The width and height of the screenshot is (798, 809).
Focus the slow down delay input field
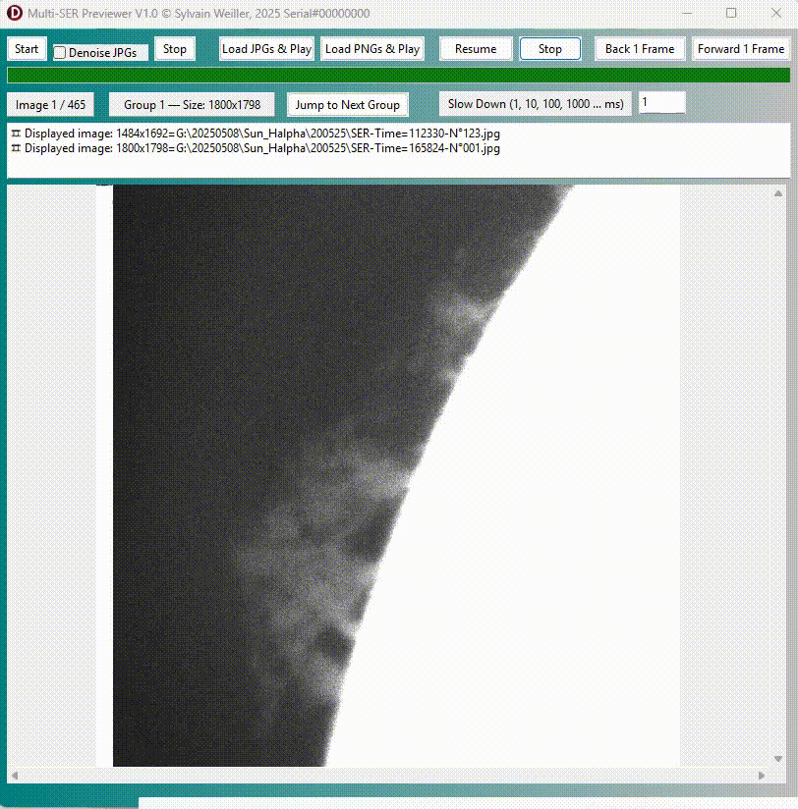pyautogui.click(x=662, y=103)
